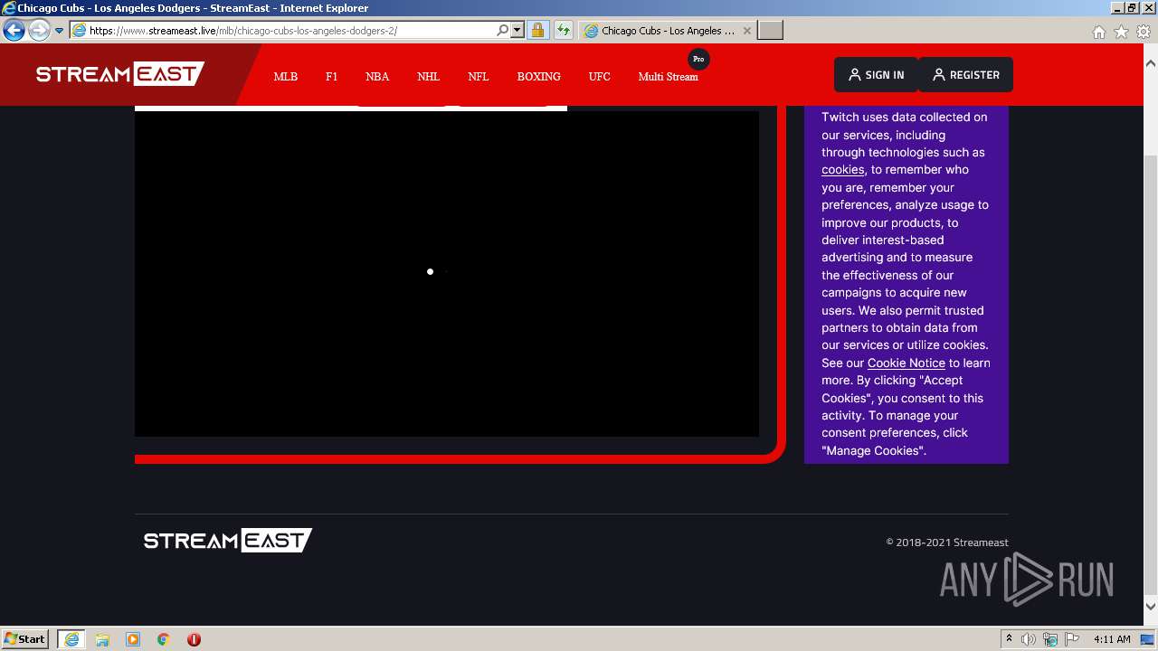The image size is (1158, 651).
Task: Open the F1 section
Action: click(332, 77)
